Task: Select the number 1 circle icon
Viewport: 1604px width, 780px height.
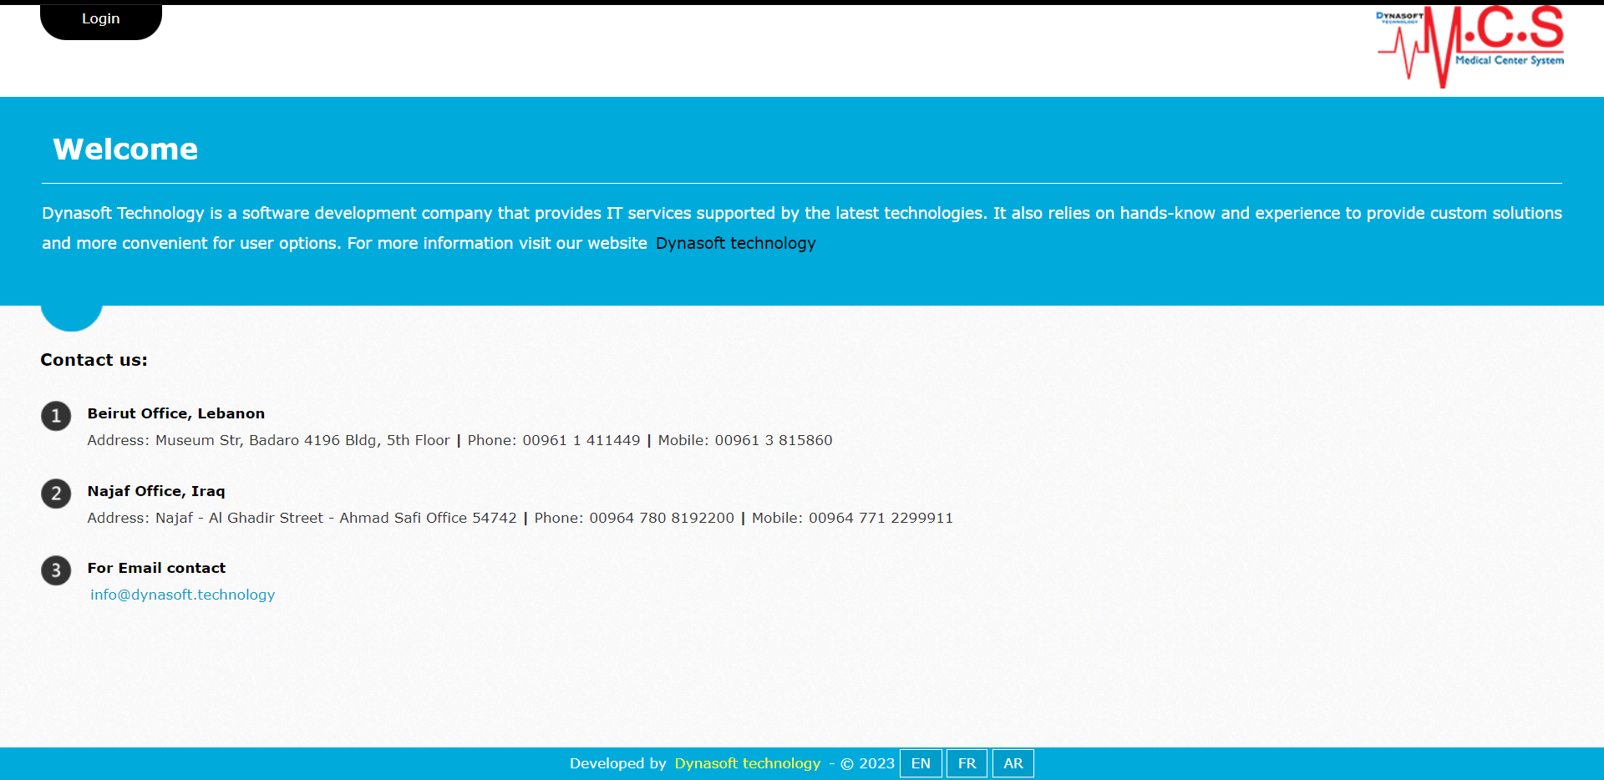Action: point(56,416)
